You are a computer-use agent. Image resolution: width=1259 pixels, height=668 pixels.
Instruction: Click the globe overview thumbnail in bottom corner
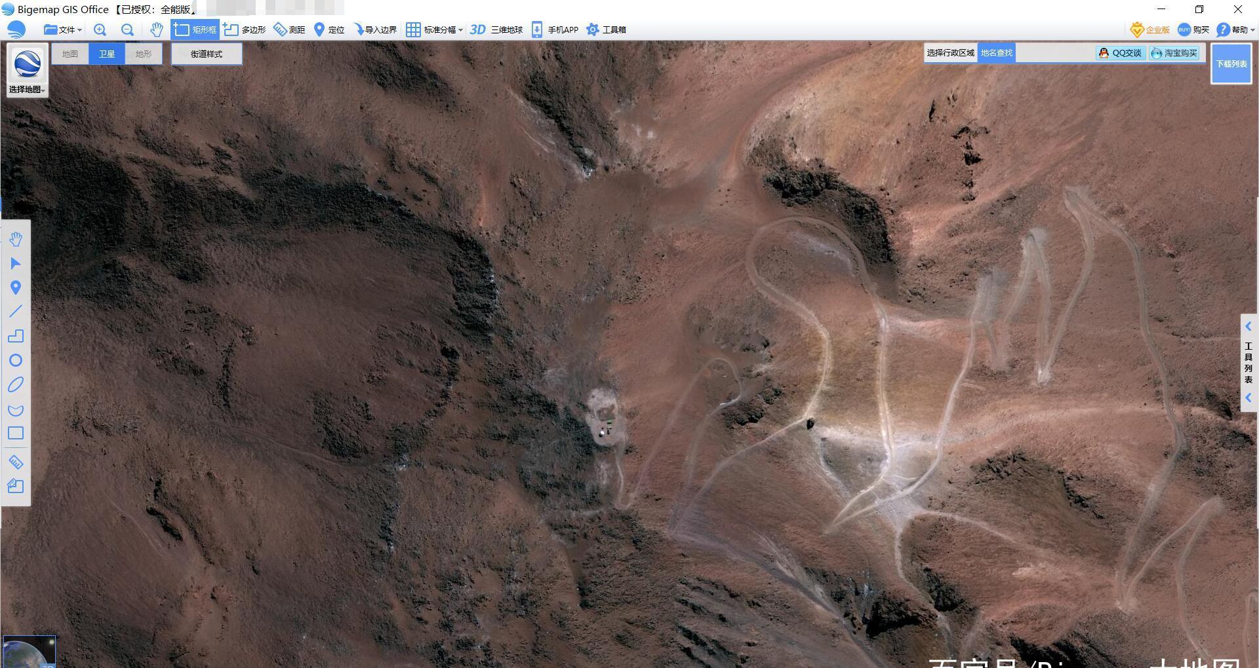click(x=29, y=652)
